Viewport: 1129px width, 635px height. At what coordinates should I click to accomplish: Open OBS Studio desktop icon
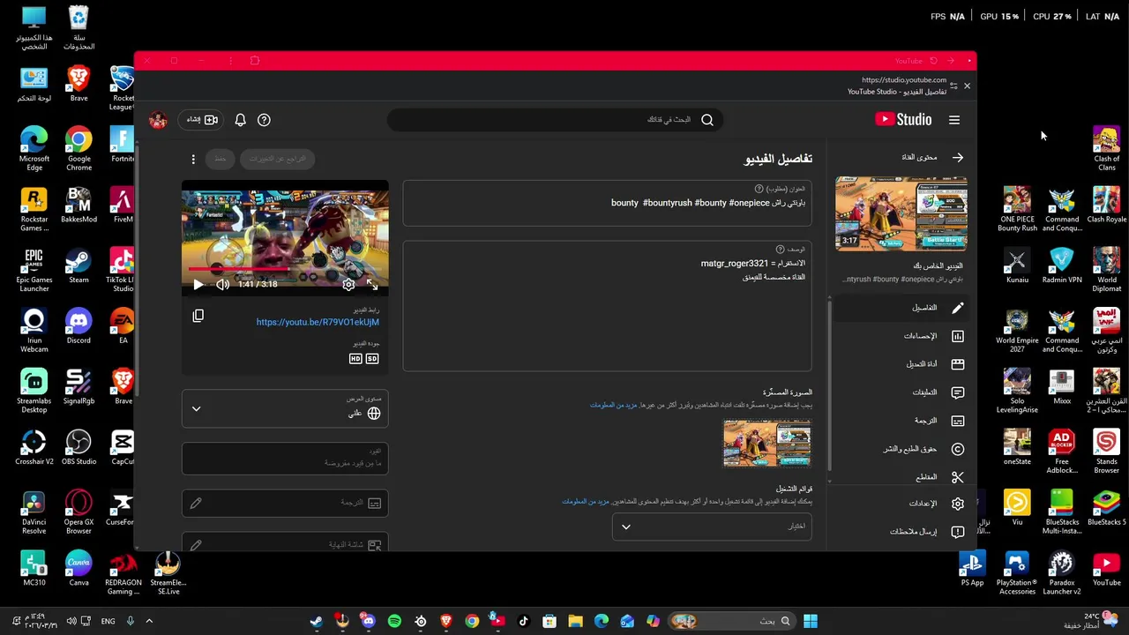(x=79, y=448)
